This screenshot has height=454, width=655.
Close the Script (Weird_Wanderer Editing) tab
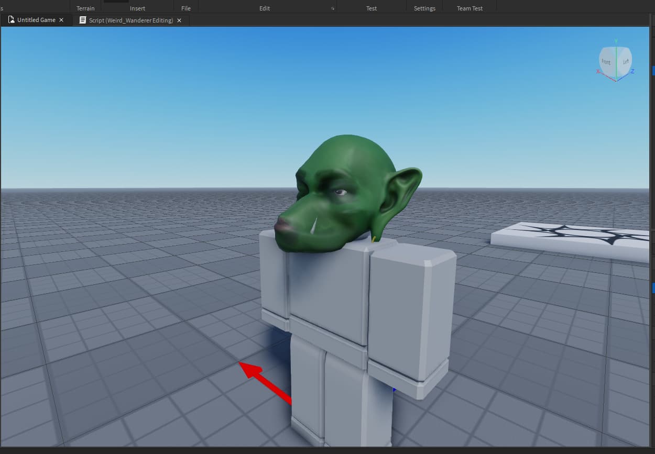tap(179, 20)
